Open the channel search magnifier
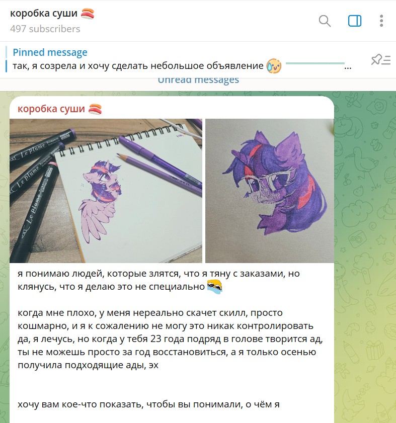Image resolution: width=396 pixels, height=423 pixels. click(325, 21)
